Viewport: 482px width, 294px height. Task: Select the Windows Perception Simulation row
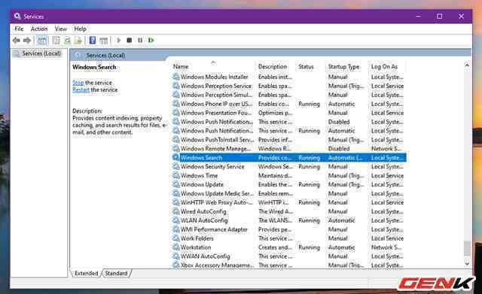pos(289,95)
